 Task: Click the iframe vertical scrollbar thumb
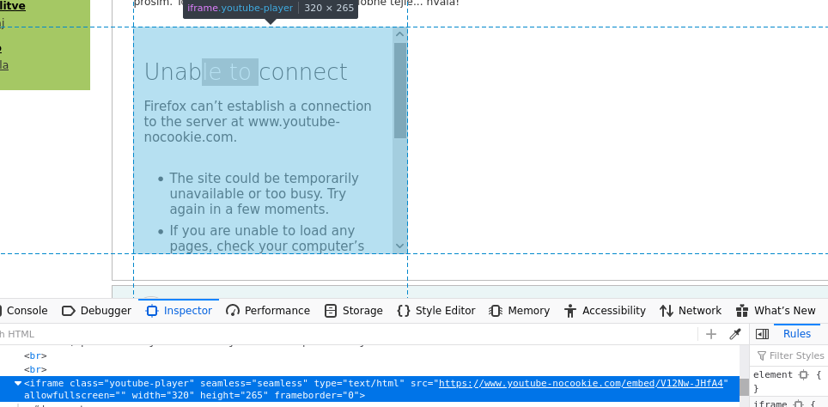pos(400,91)
